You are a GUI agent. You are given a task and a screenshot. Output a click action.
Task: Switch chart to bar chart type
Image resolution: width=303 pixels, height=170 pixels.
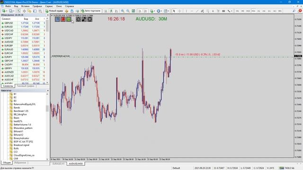106,11
